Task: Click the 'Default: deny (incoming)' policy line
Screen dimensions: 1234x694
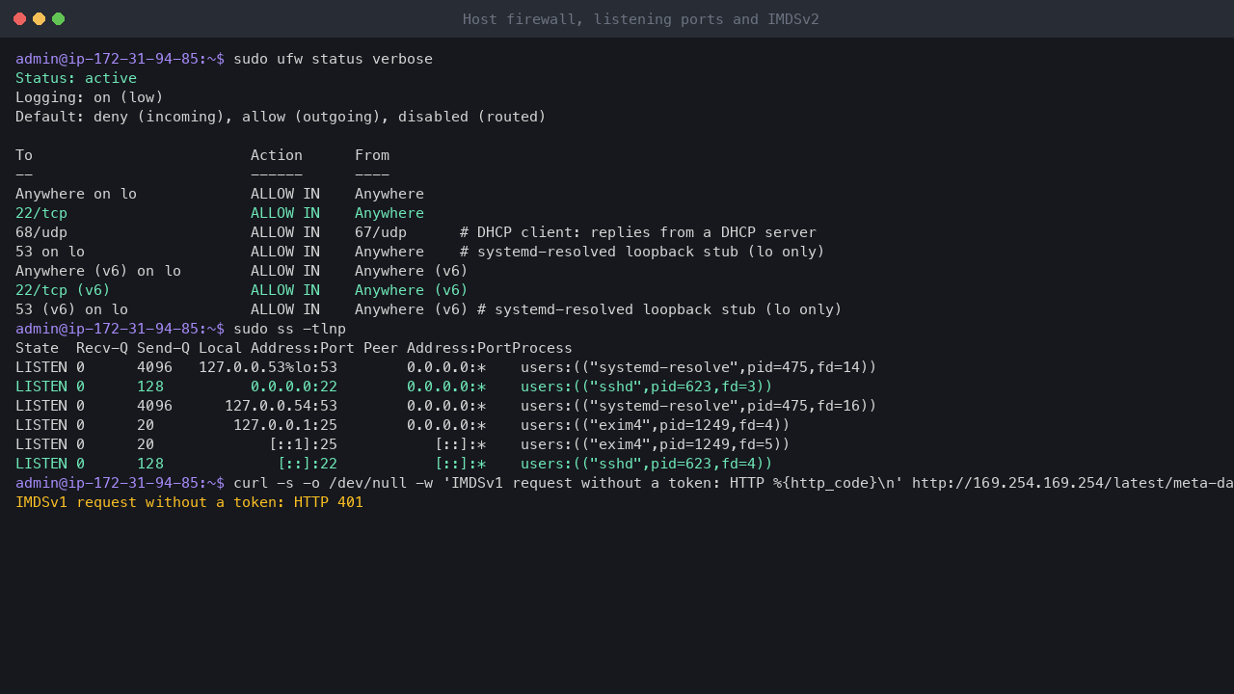Action: 281,117
